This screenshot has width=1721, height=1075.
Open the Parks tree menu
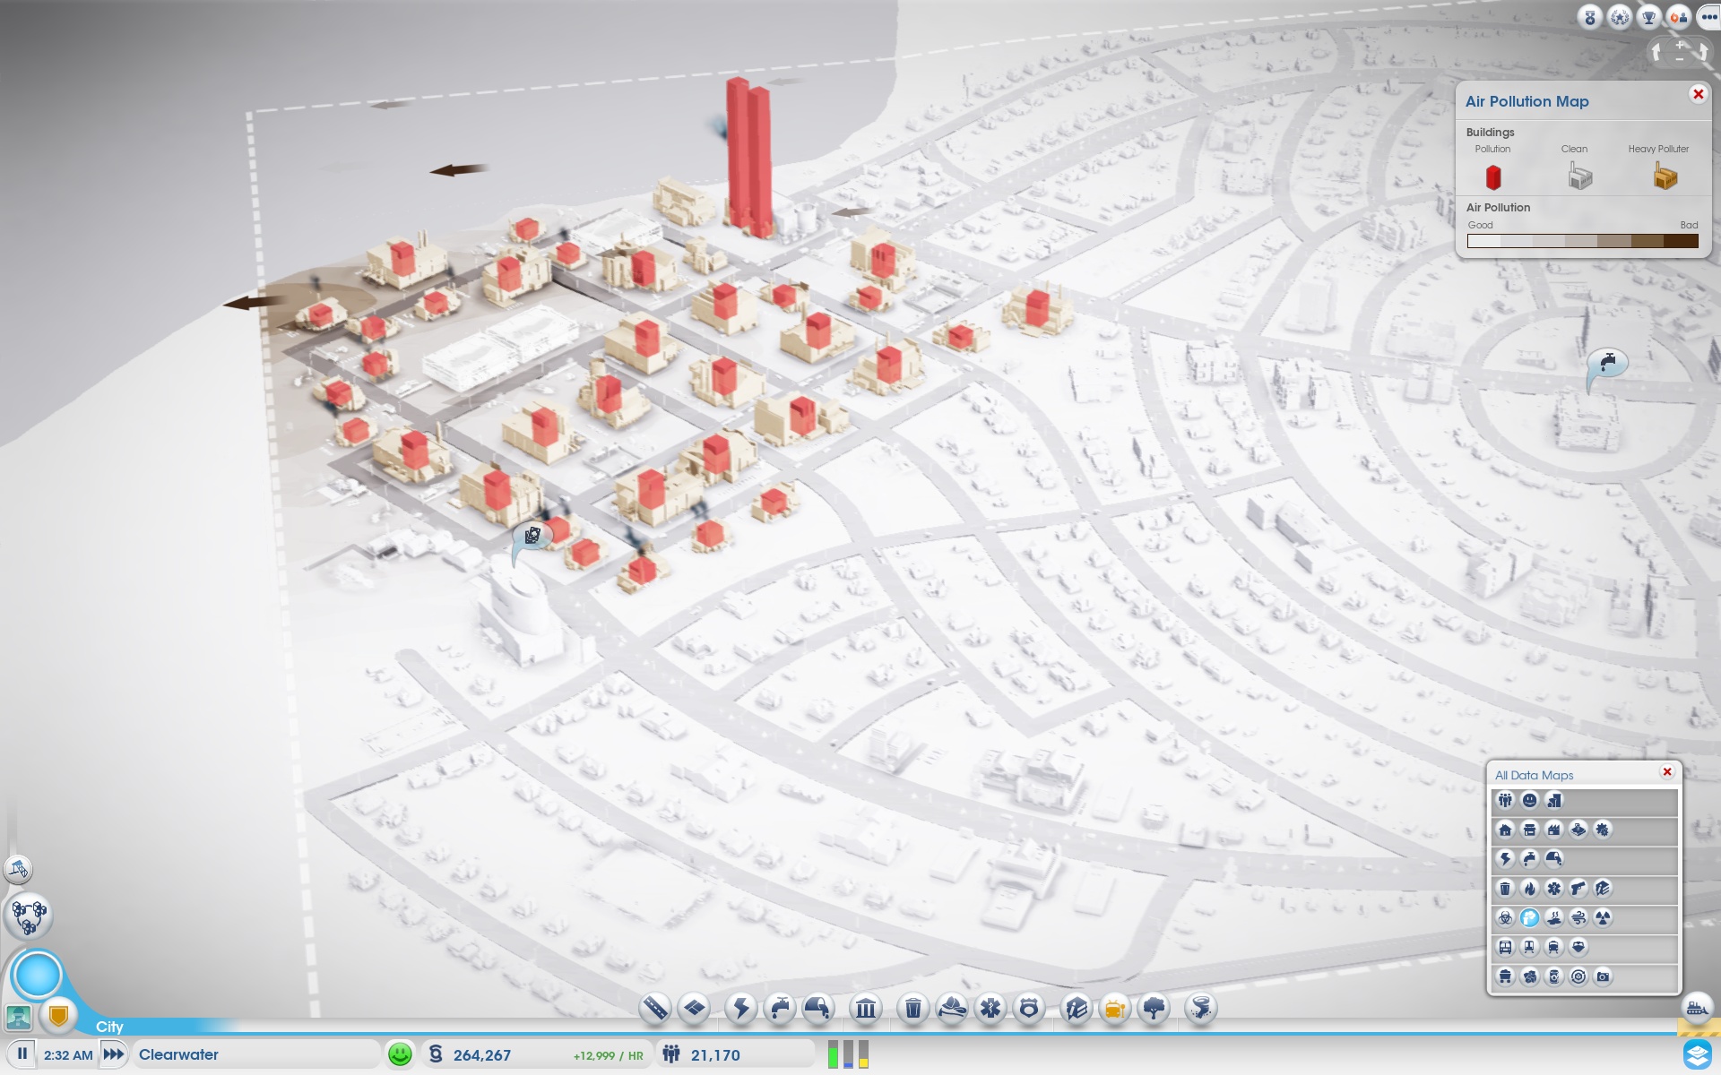(x=1154, y=1009)
